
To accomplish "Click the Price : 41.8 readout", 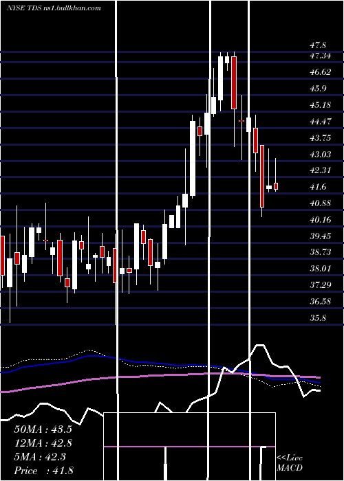I will pos(43,471).
